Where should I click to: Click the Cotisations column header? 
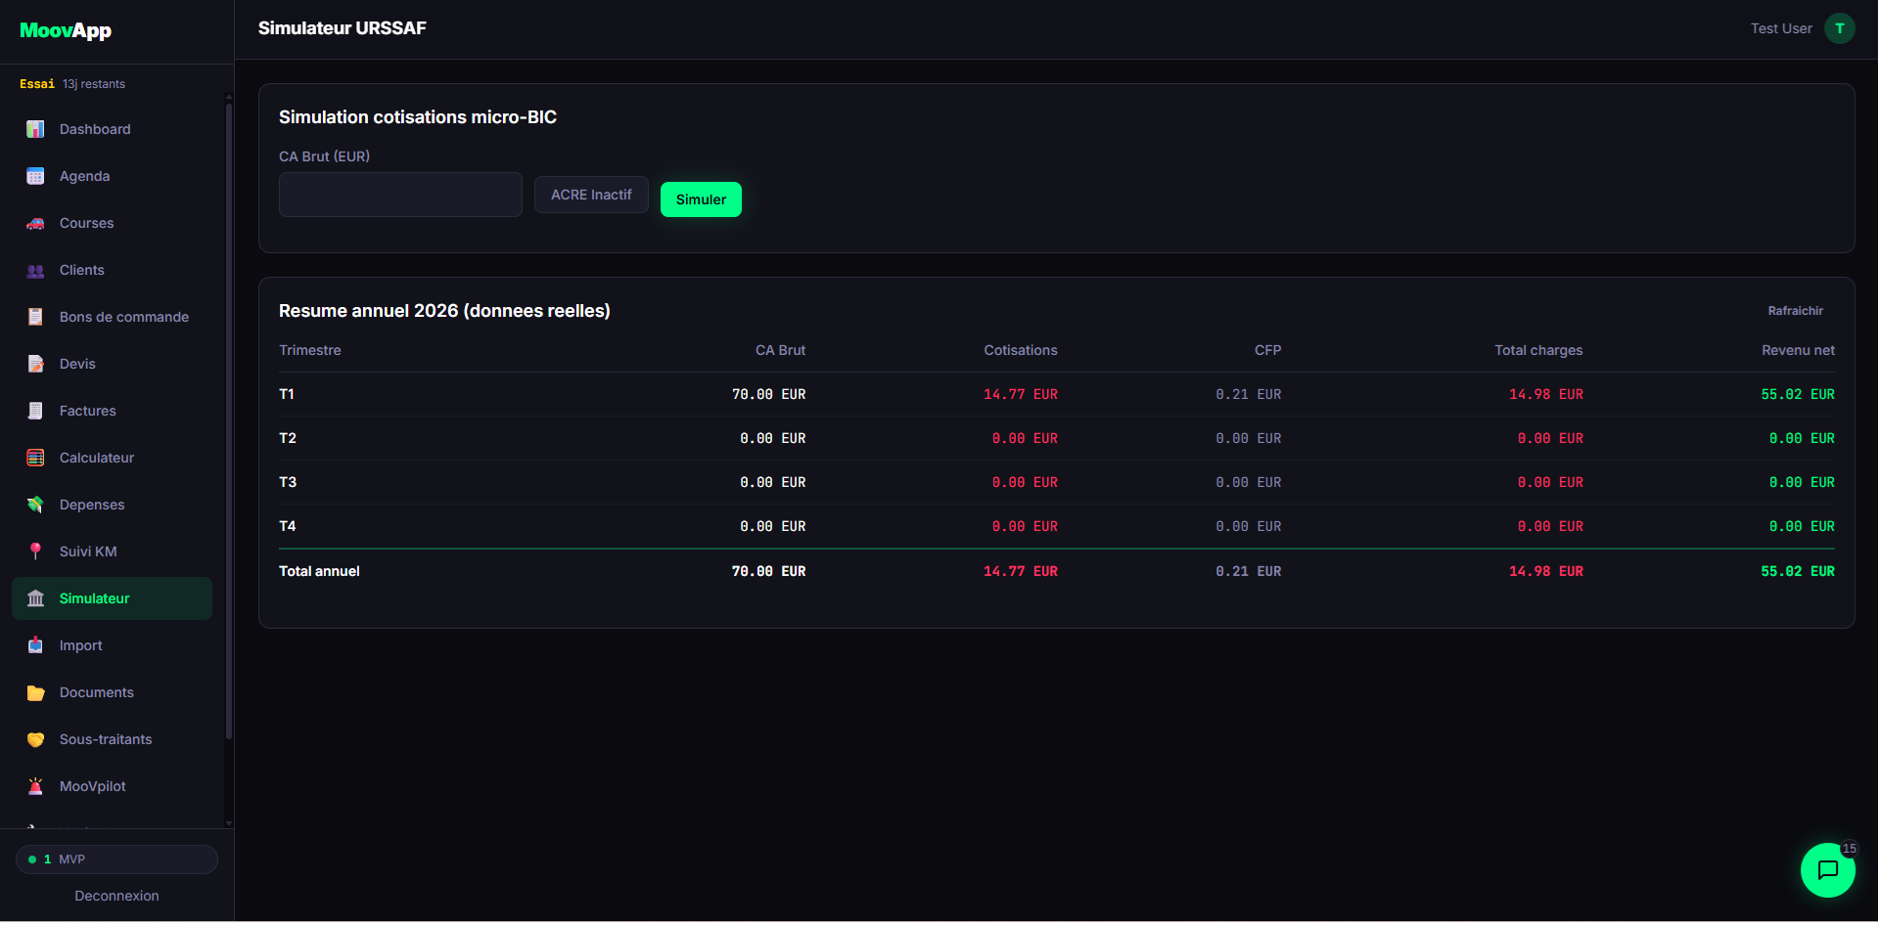tap(1021, 350)
